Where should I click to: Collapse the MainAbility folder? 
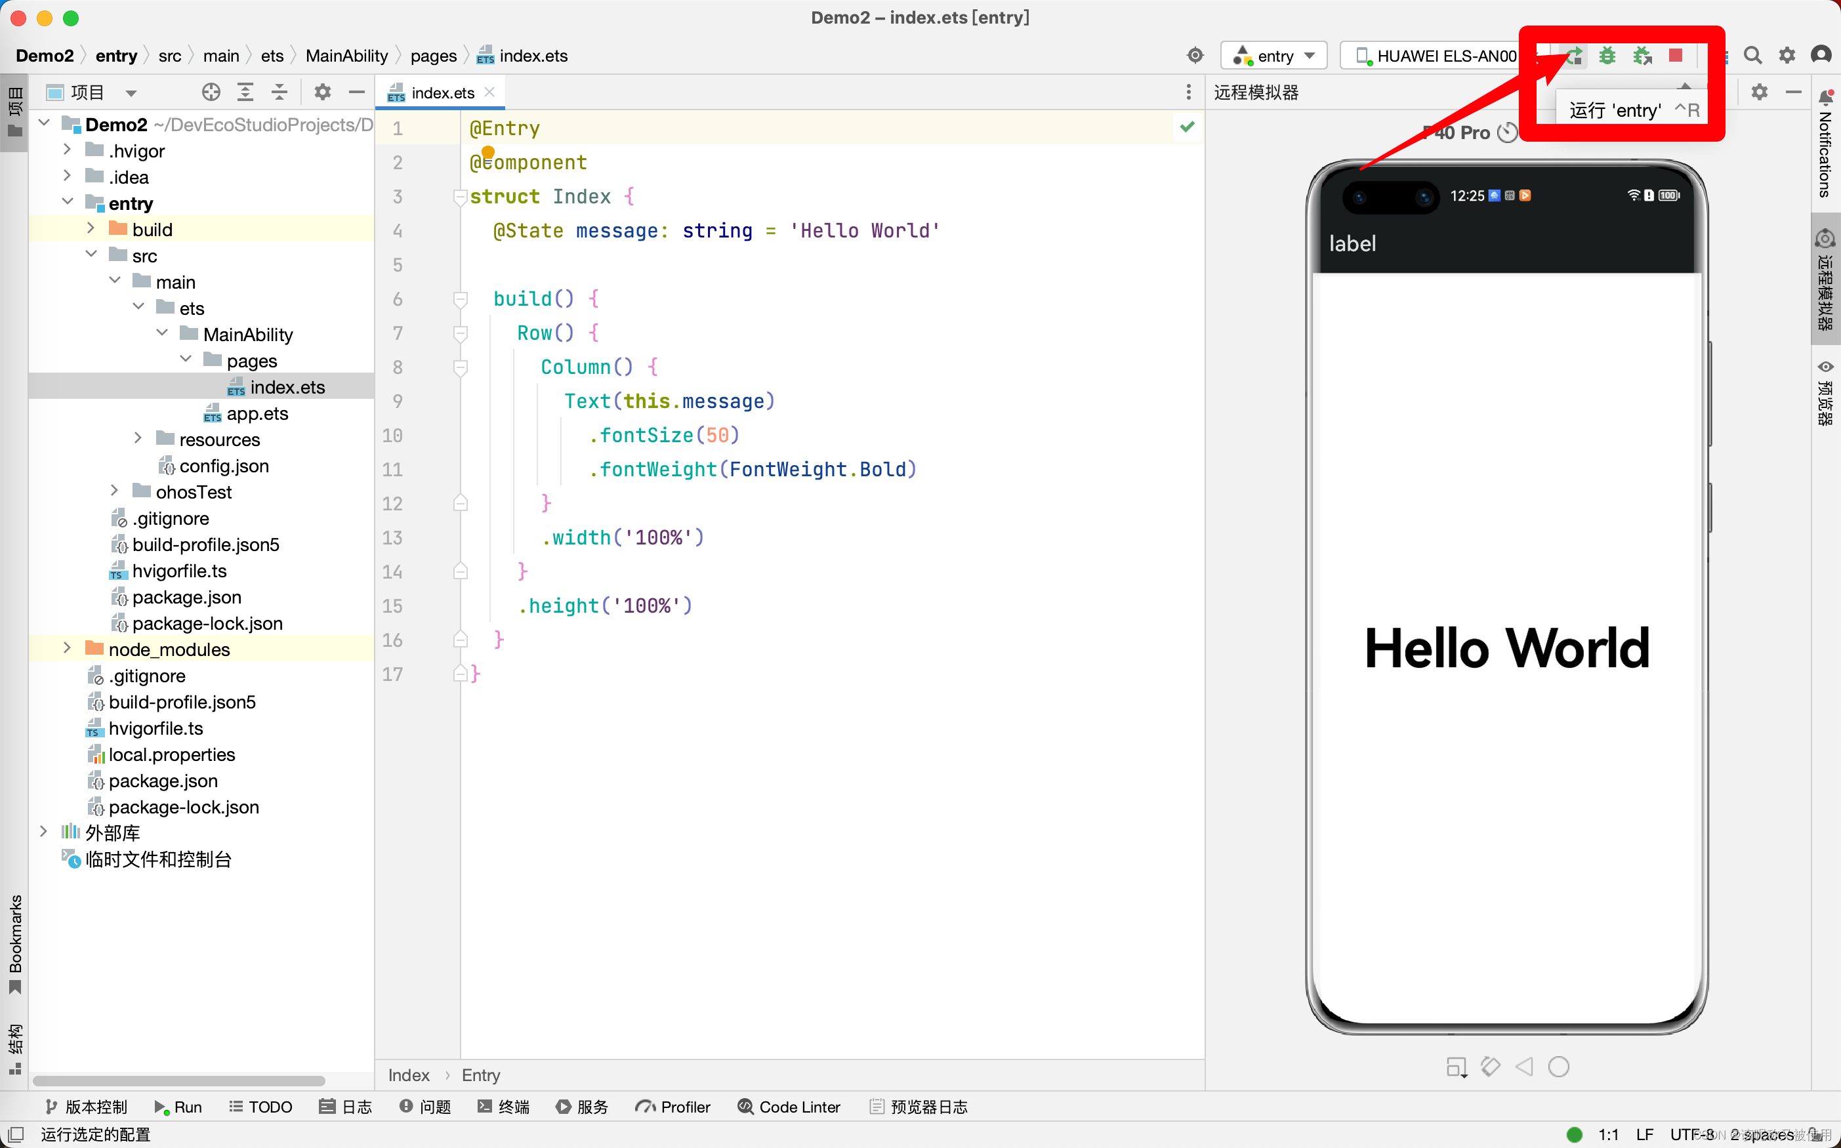pyautogui.click(x=161, y=334)
